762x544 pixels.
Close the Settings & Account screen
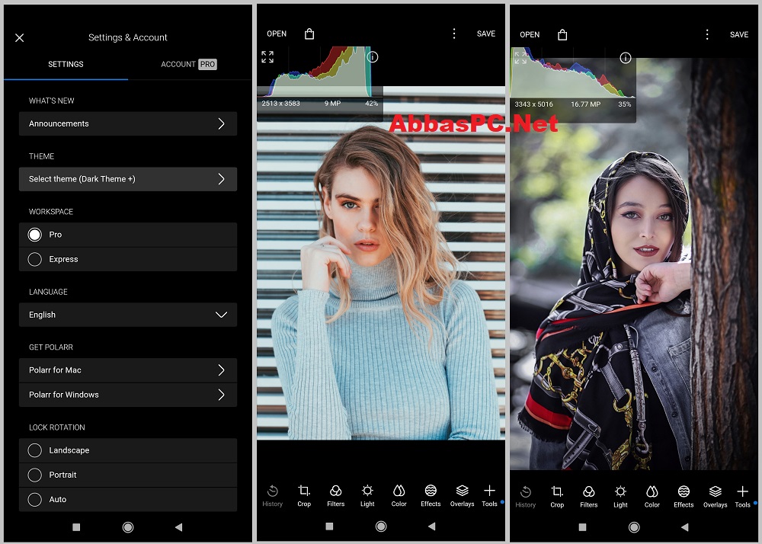(x=20, y=37)
